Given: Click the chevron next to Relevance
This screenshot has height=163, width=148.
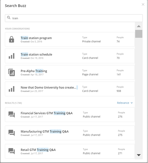Looking at the screenshot, I should (132, 103).
